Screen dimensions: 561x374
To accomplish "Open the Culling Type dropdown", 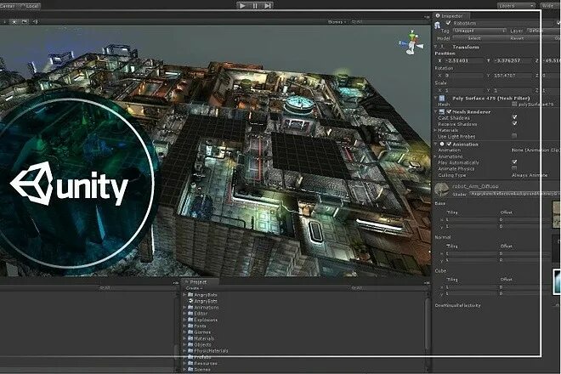I will (530, 175).
